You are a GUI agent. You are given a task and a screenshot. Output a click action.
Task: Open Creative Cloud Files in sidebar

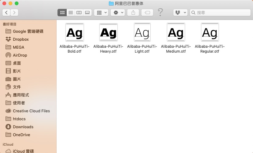pyautogui.click(x=31, y=111)
